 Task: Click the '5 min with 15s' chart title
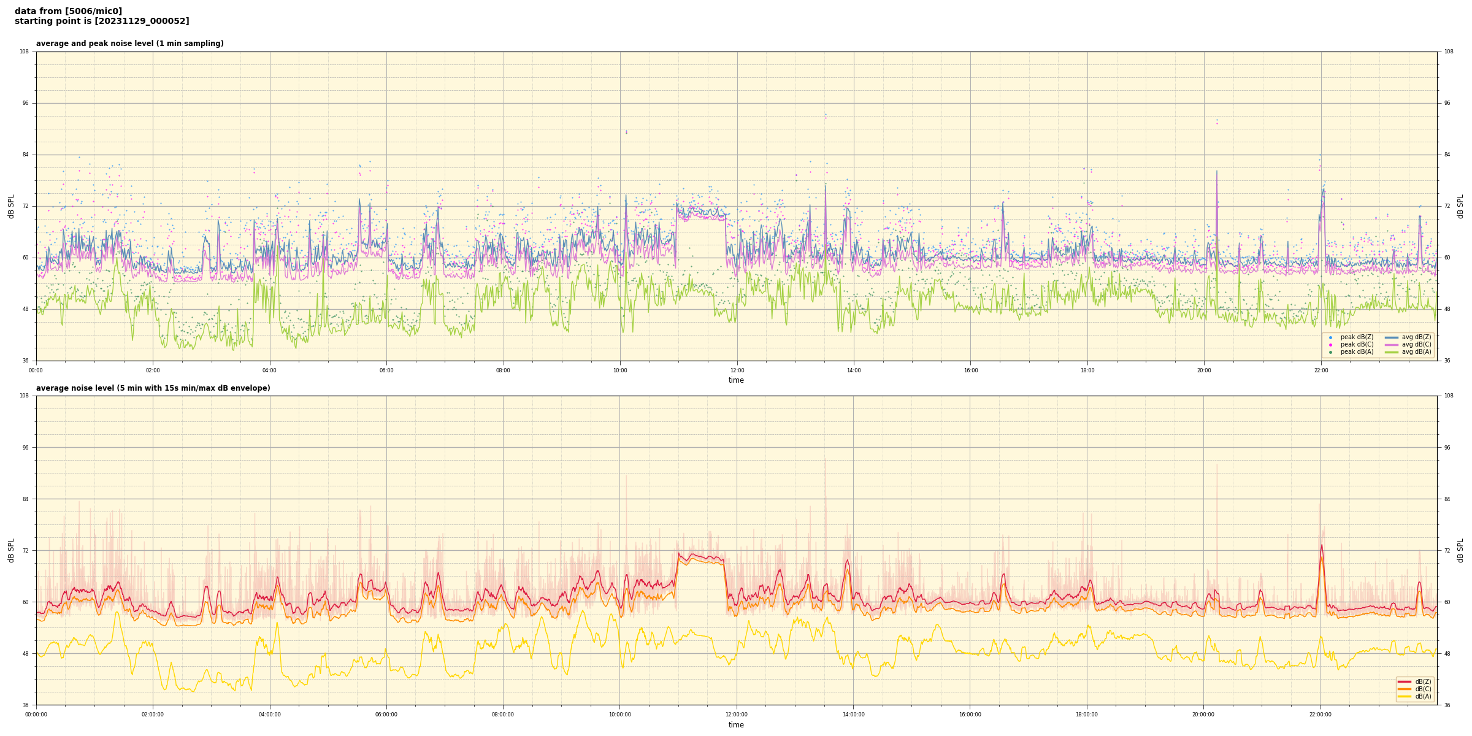(x=153, y=388)
